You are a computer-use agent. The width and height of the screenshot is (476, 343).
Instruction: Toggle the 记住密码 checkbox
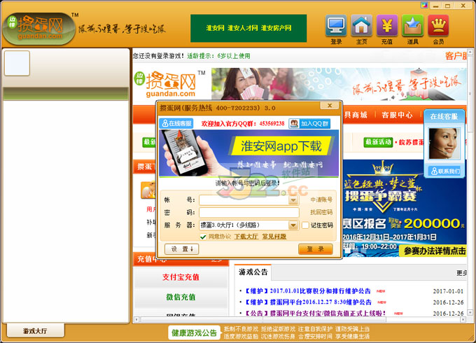tap(305, 225)
